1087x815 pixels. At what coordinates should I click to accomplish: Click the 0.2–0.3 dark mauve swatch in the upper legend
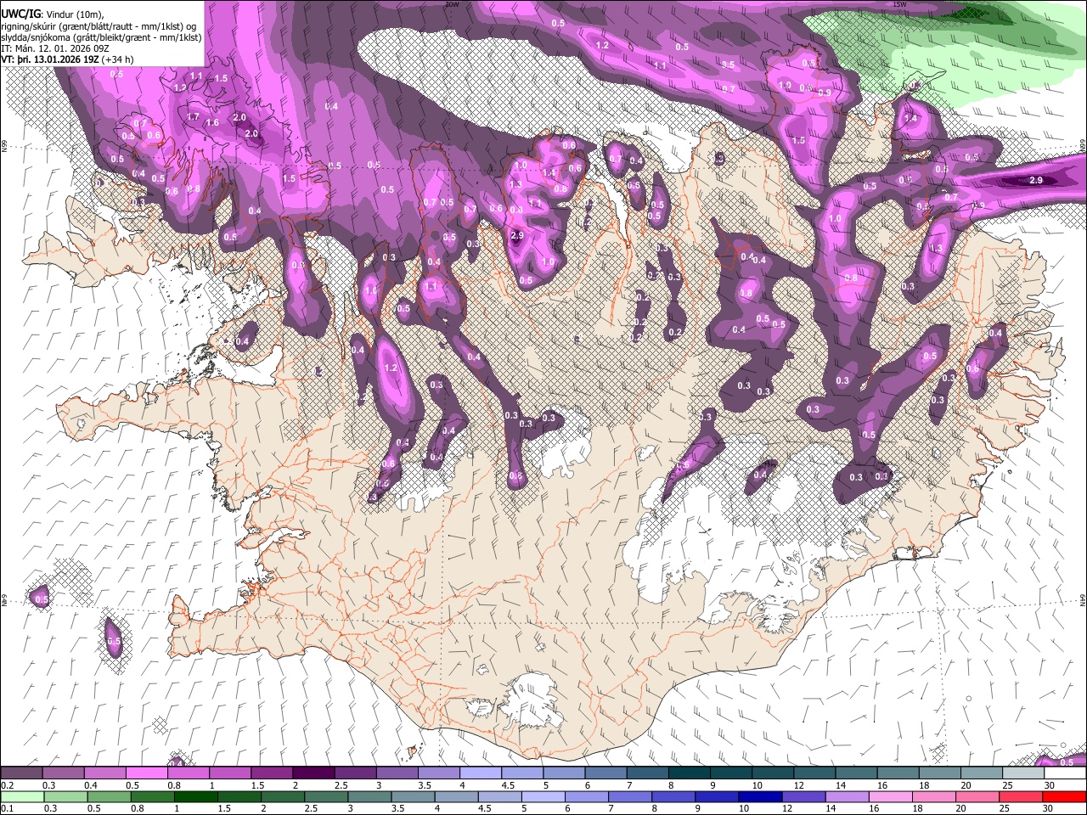21,773
